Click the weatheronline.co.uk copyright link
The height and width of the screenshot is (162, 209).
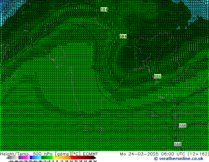click(x=179, y=159)
